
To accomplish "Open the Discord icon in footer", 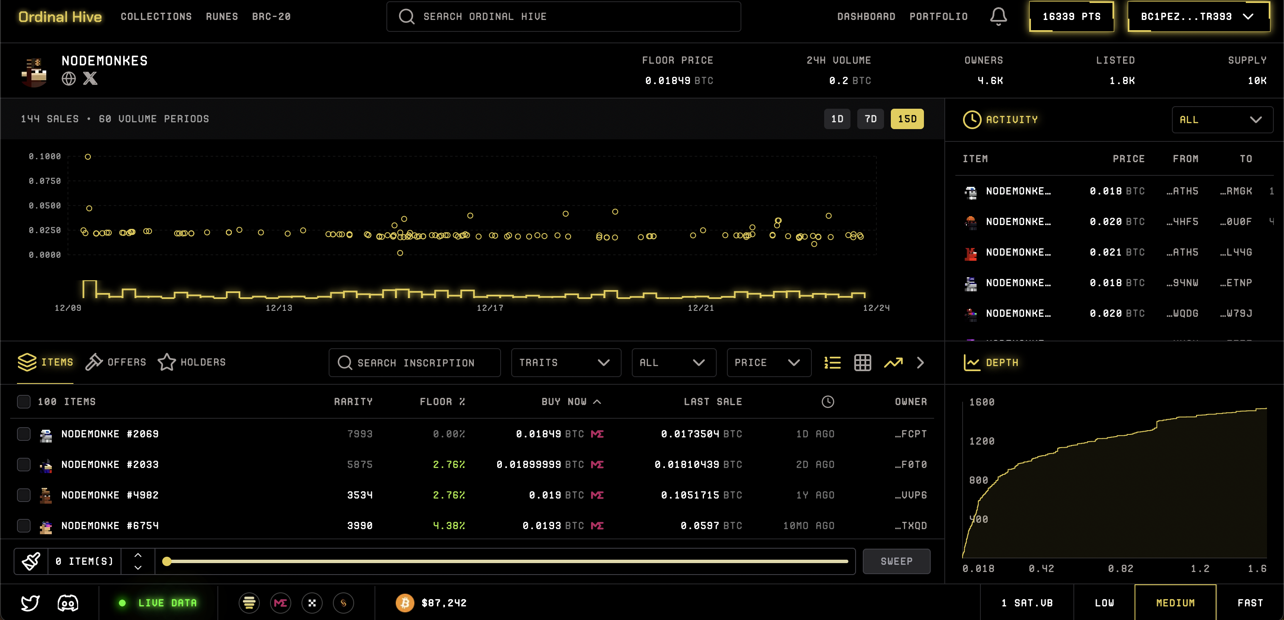I will (x=68, y=603).
